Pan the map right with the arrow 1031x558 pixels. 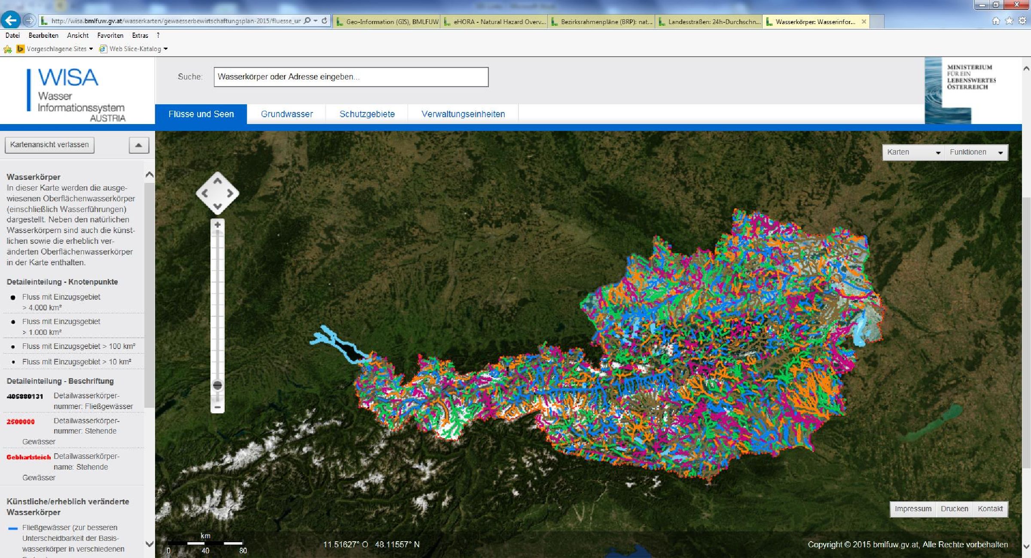(x=230, y=194)
